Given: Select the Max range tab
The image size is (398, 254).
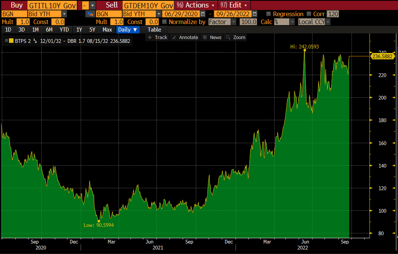Looking at the screenshot, I should (107, 30).
